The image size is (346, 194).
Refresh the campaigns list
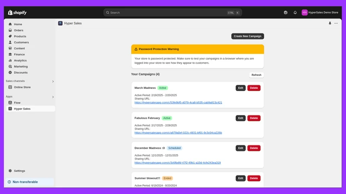pos(256,75)
